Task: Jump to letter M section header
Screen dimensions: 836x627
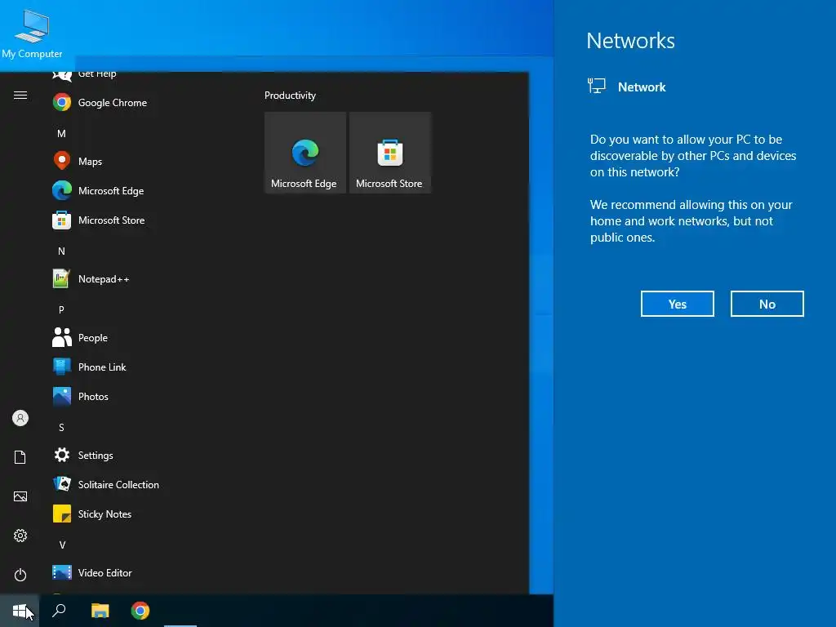Action: click(x=62, y=133)
